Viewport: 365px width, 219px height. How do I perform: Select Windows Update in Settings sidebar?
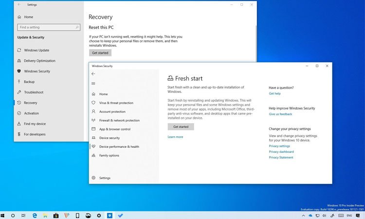point(36,50)
